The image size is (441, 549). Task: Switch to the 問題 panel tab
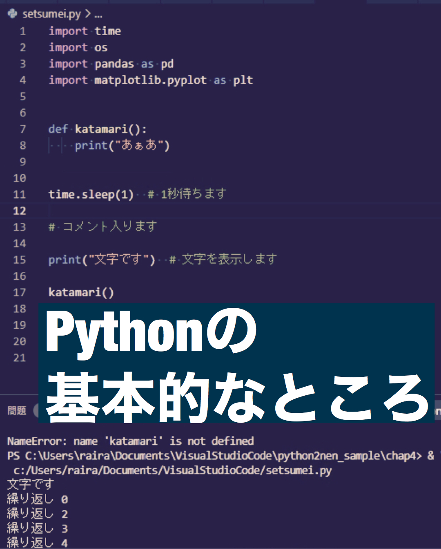17,410
